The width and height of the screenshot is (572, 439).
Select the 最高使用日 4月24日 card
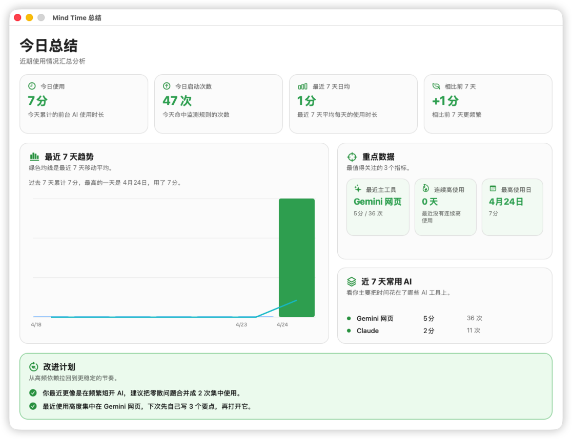click(x=513, y=207)
